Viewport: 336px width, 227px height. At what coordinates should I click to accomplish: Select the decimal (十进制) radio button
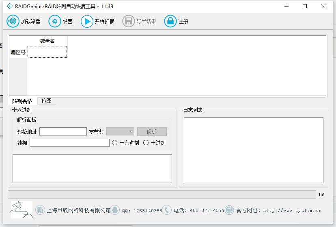point(146,143)
